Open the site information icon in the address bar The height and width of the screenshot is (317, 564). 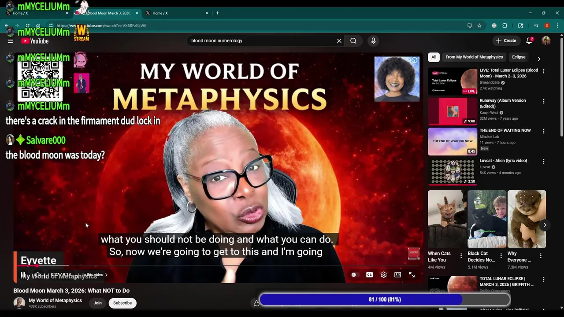click(x=51, y=26)
